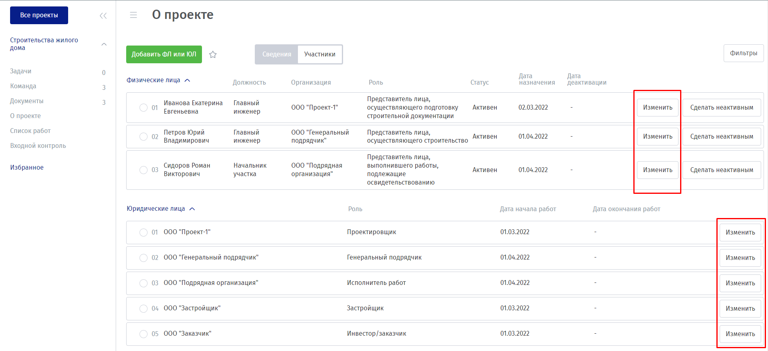Make Петров Юрий Владимирович inactive
768x351 pixels.
tap(721, 137)
